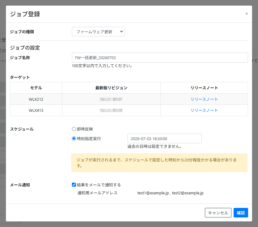This screenshot has height=227, width=258.
Task: Click the 過去の日時は設定できません hint
Action: pos(155,146)
